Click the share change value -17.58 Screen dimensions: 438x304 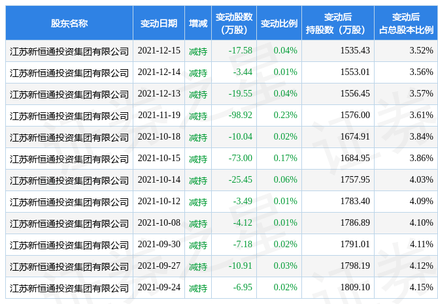pyautogui.click(x=240, y=50)
